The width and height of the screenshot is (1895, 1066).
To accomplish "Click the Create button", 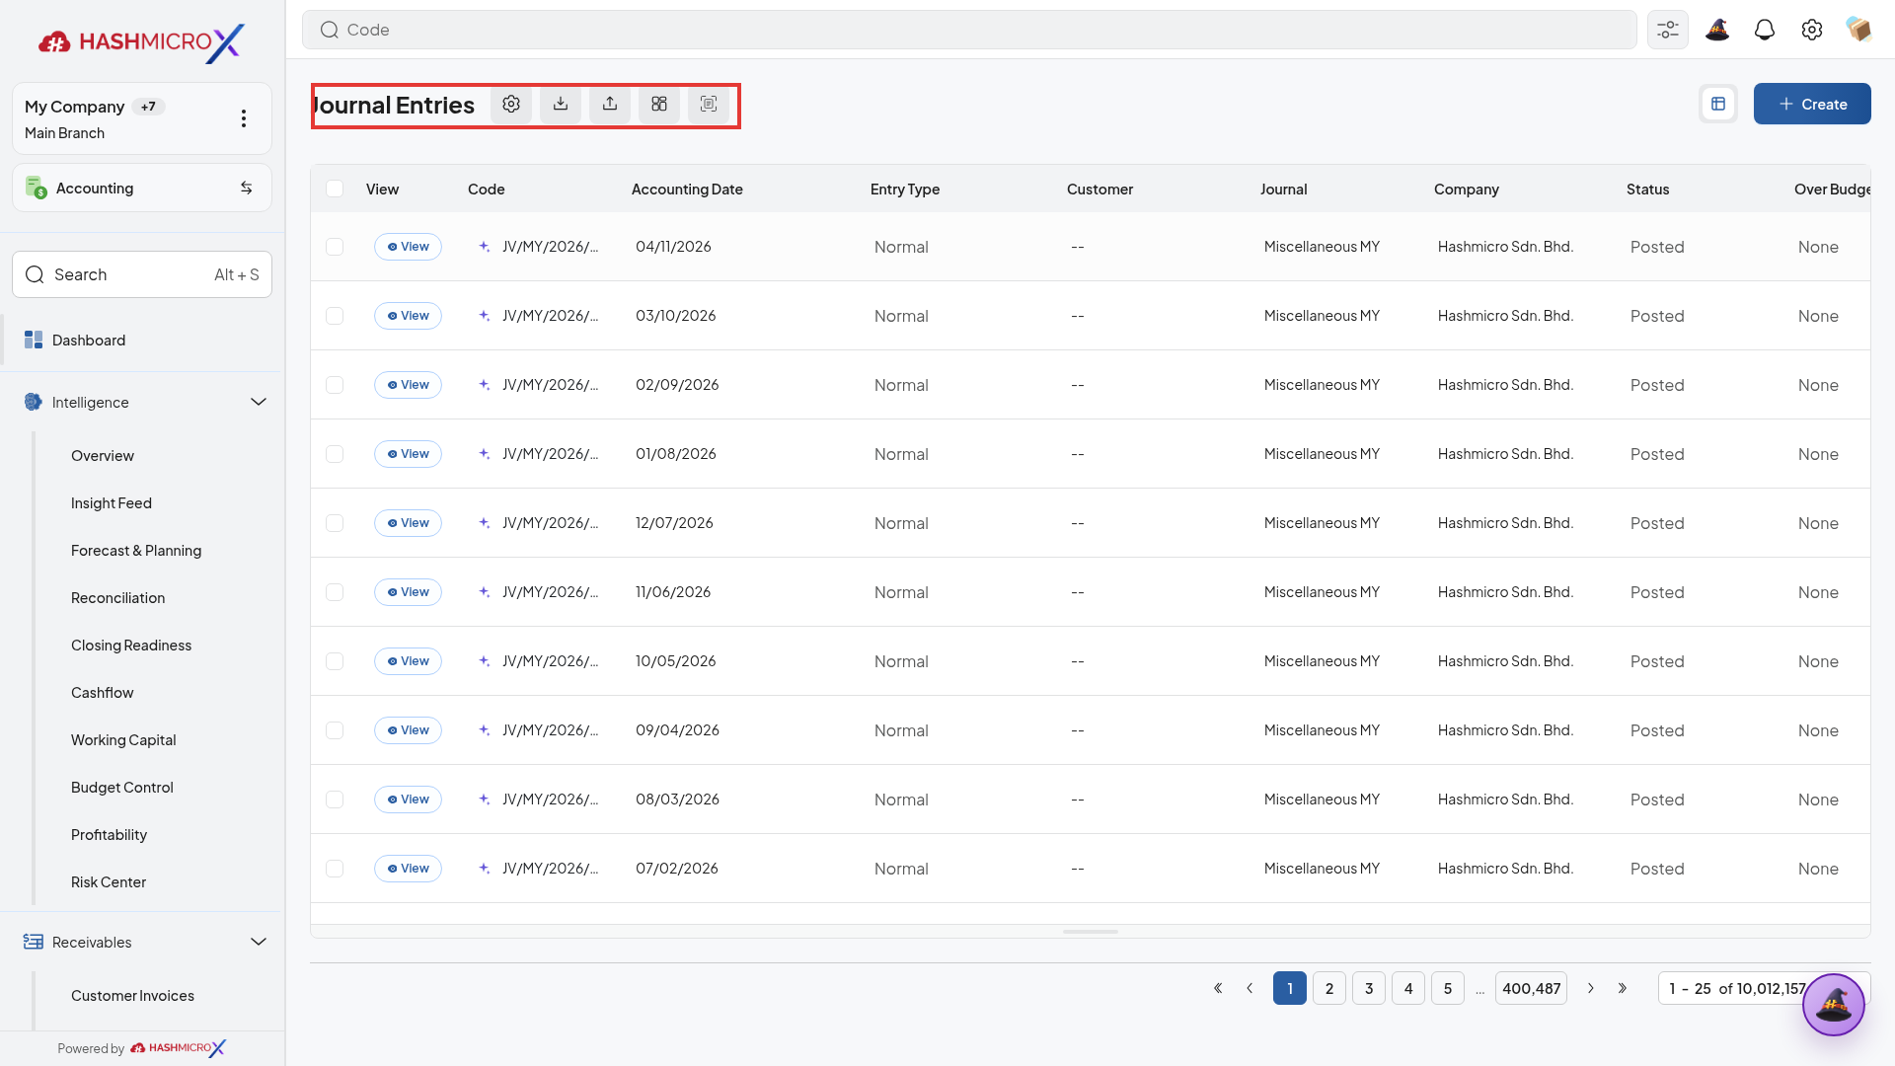I will 1812,104.
